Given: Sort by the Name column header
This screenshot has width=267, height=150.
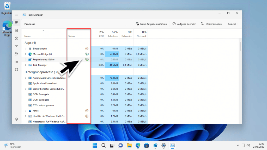Looking at the screenshot, I should (x=44, y=34).
